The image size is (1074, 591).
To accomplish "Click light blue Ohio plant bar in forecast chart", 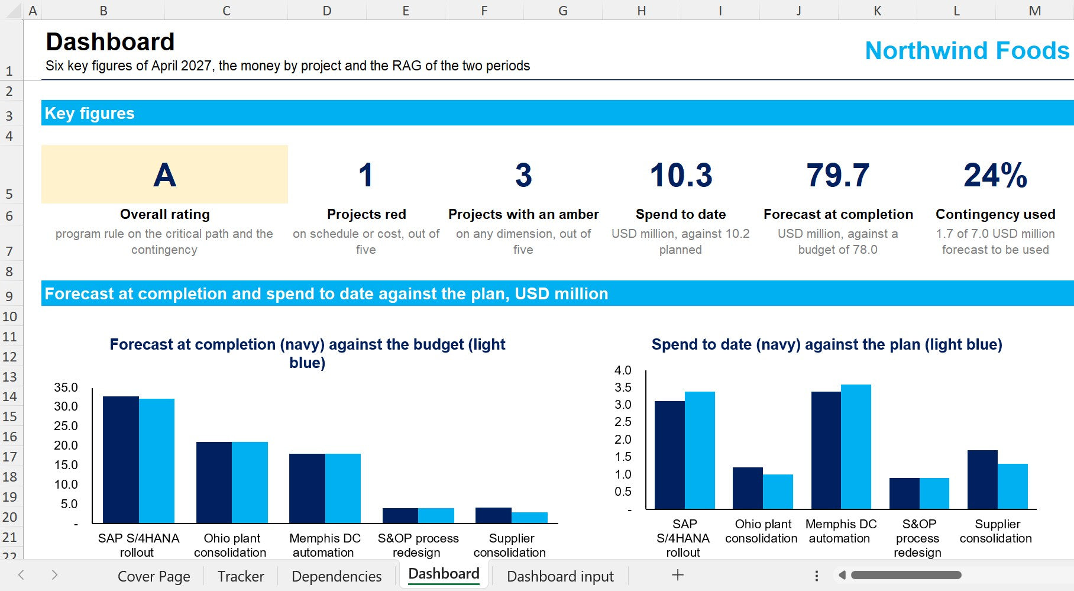I will tap(250, 483).
